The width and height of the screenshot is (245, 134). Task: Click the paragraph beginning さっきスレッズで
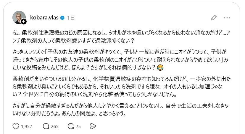click(x=120, y=60)
